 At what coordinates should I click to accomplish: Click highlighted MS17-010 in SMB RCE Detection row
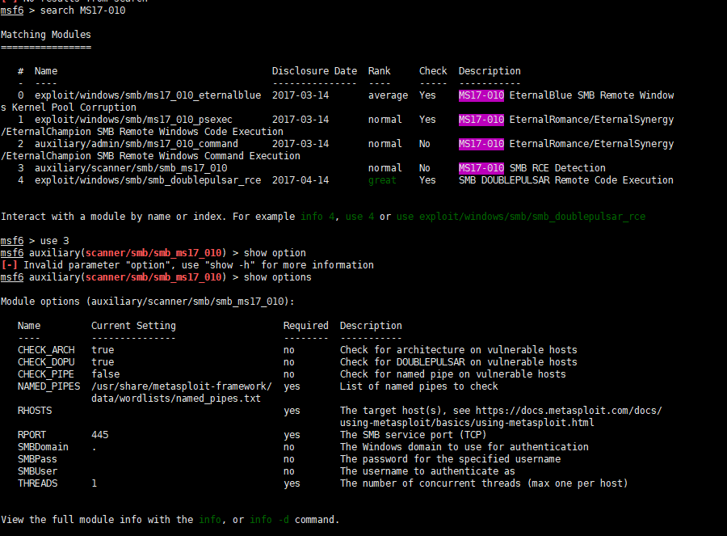481,168
